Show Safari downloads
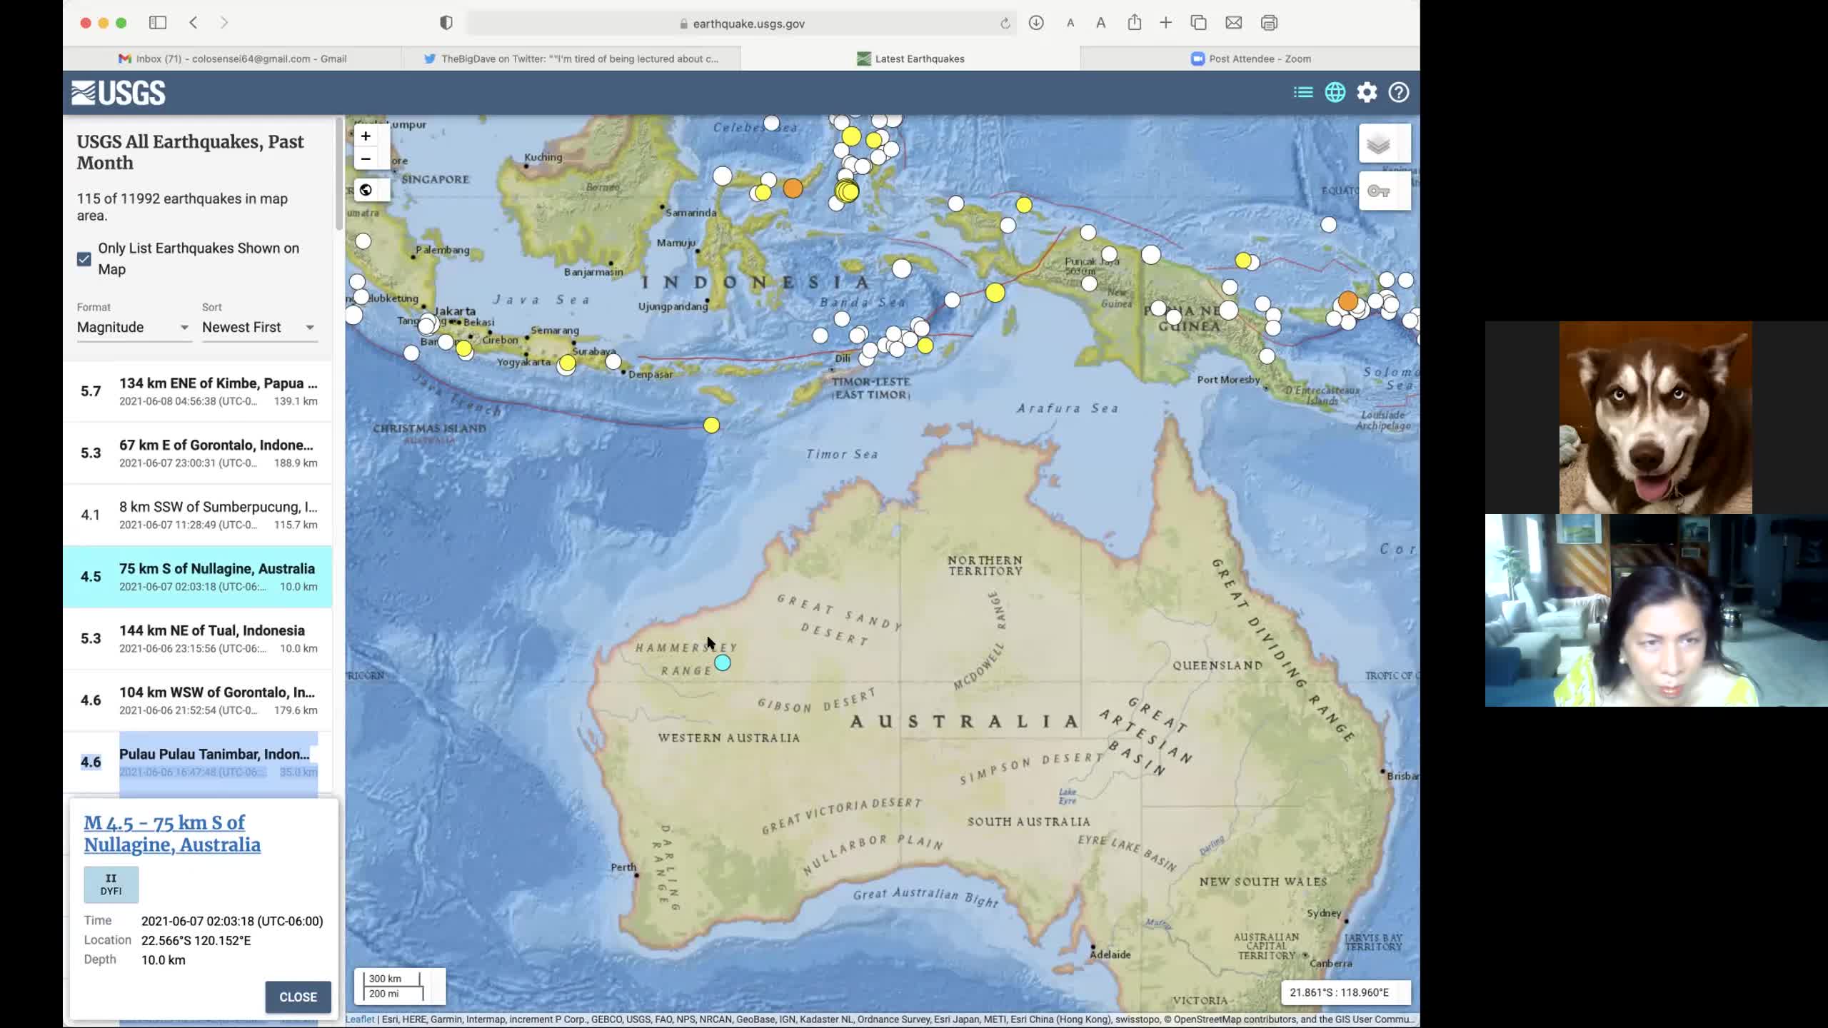This screenshot has height=1028, width=1828. 1036,23
